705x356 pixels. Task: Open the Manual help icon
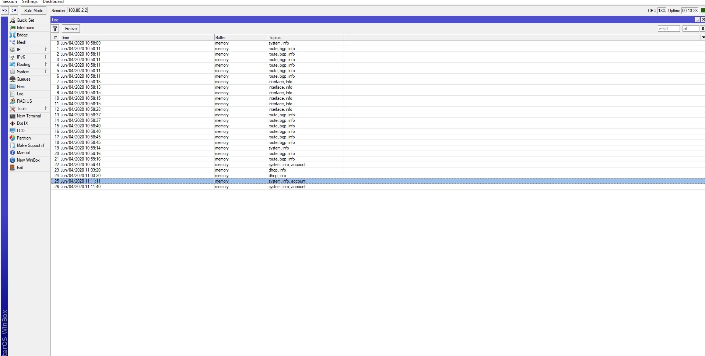13,153
